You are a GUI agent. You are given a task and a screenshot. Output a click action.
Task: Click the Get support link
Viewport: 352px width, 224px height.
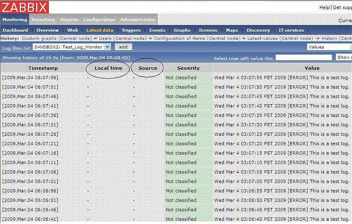[342, 7]
